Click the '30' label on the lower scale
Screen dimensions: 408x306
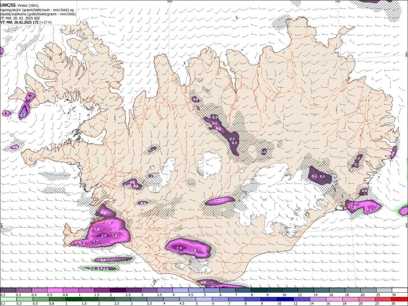pyautogui.click(x=394, y=303)
